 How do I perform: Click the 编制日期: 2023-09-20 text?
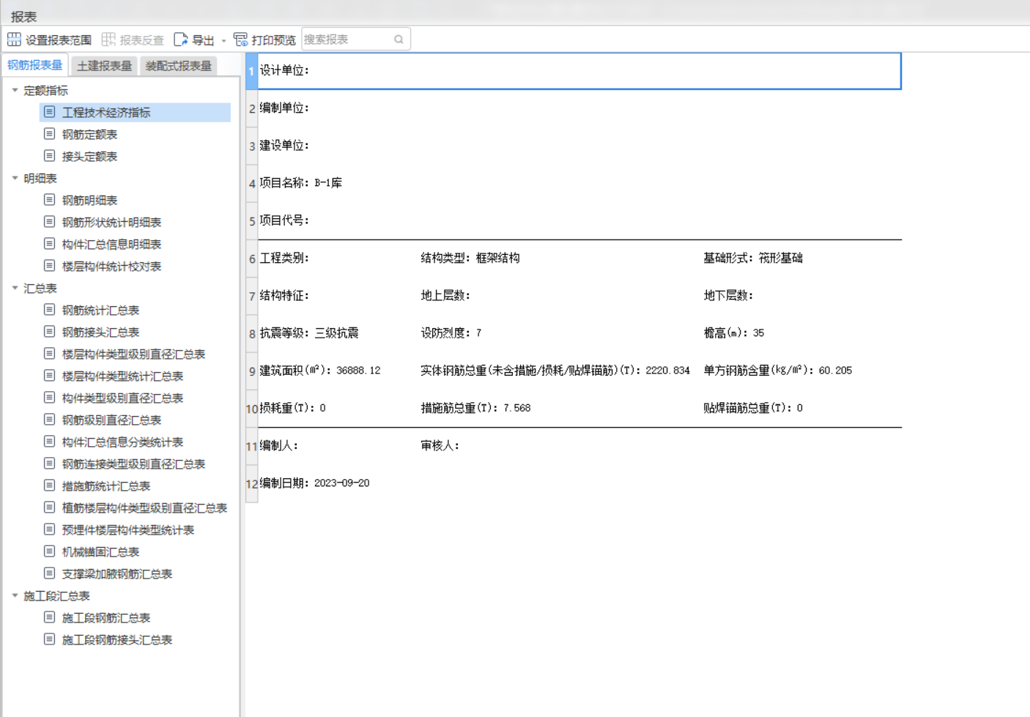click(315, 483)
